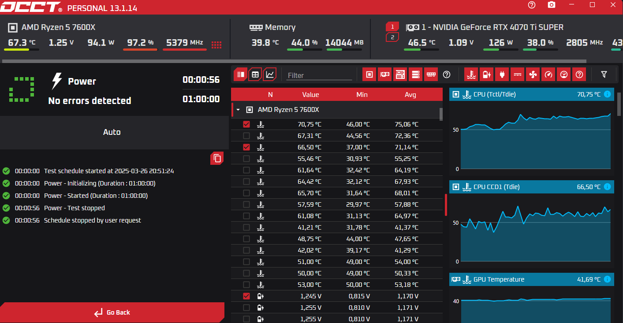Viewport: 623px width, 323px height.
Task: Toggle the memory module sensor filter icon
Action: point(431,74)
